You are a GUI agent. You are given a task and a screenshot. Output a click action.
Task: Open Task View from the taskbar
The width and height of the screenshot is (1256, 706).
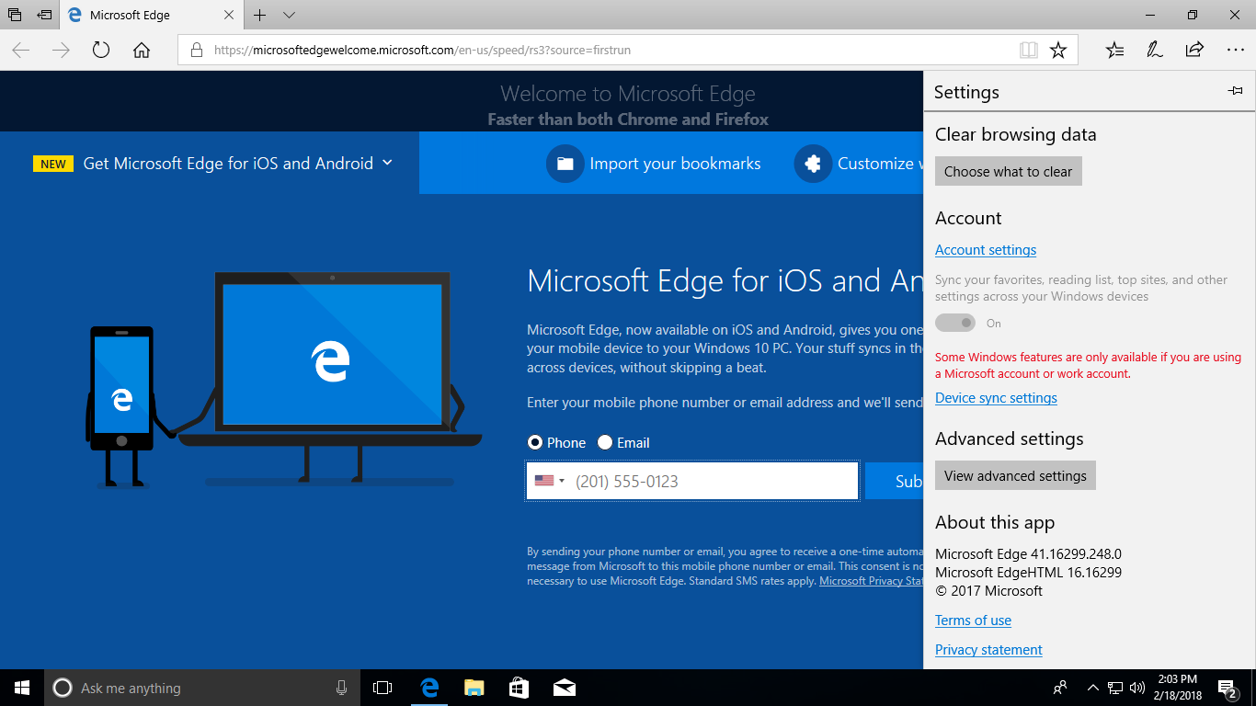point(383,688)
